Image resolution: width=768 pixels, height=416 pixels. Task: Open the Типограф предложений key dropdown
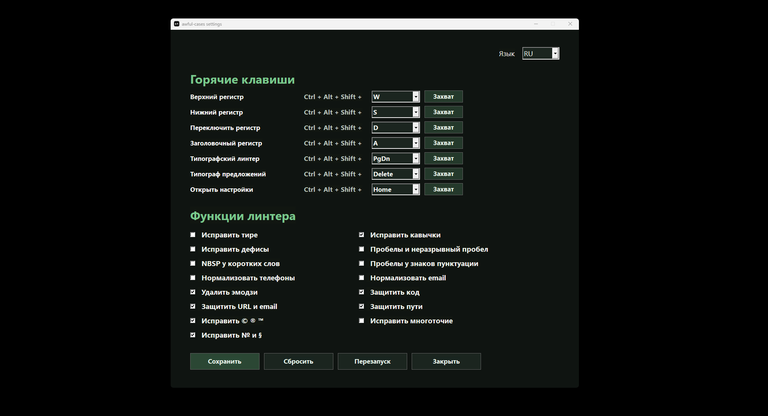395,174
